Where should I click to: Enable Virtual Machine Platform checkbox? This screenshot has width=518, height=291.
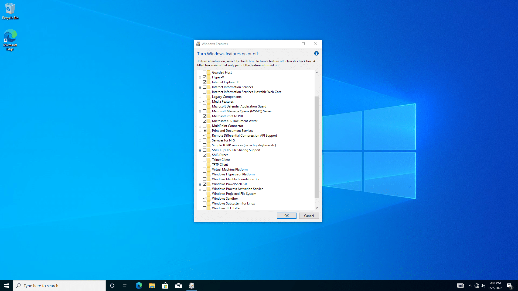pyautogui.click(x=205, y=169)
